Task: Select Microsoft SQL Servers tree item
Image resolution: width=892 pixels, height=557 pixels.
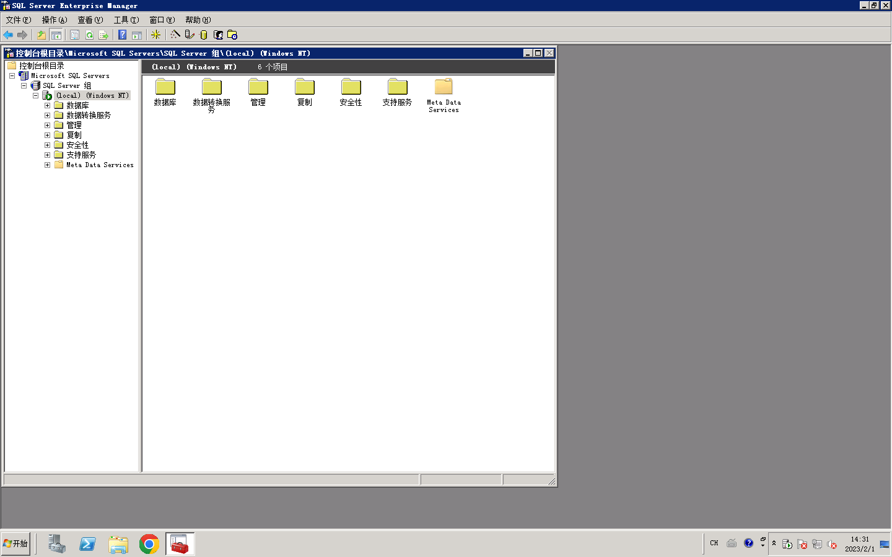Action: (x=70, y=76)
